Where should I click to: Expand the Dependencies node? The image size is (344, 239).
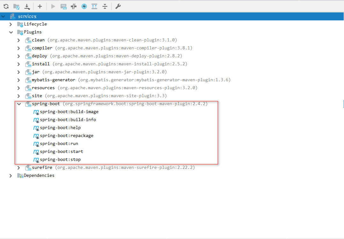click(11, 176)
